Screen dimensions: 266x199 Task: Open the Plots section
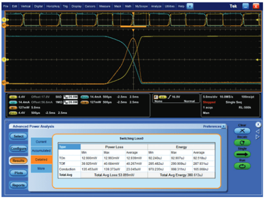19,173
